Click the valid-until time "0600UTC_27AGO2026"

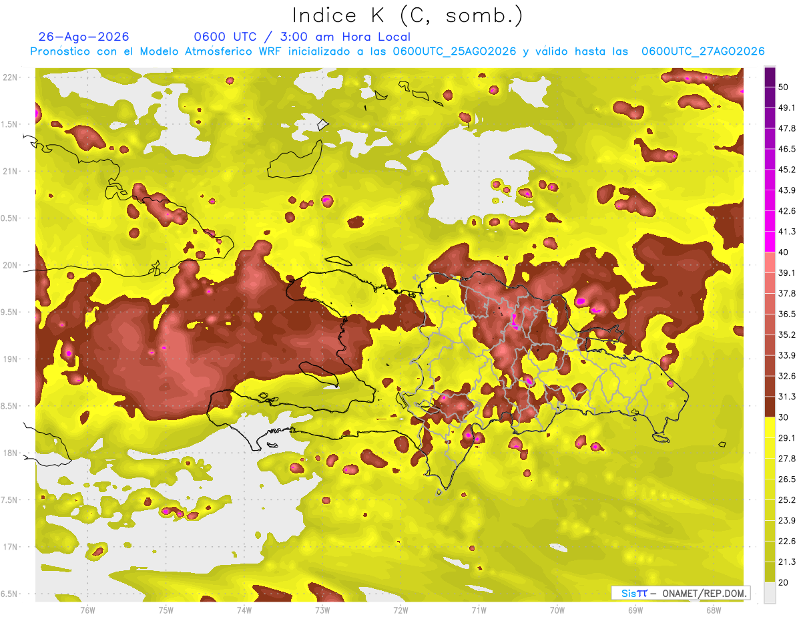703,51
